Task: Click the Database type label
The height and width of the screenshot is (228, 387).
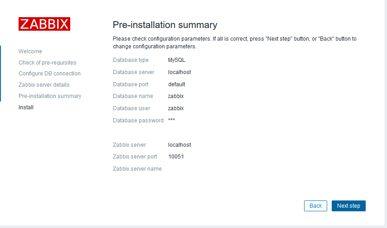Action: [131, 60]
